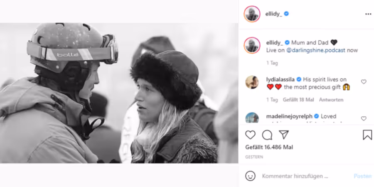Open the emoji picker smiley icon
374x187 pixels.
pos(250,176)
